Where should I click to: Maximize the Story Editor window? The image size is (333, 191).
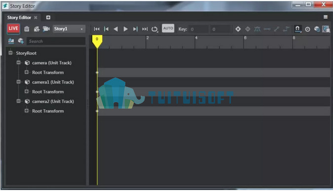point(308,4)
